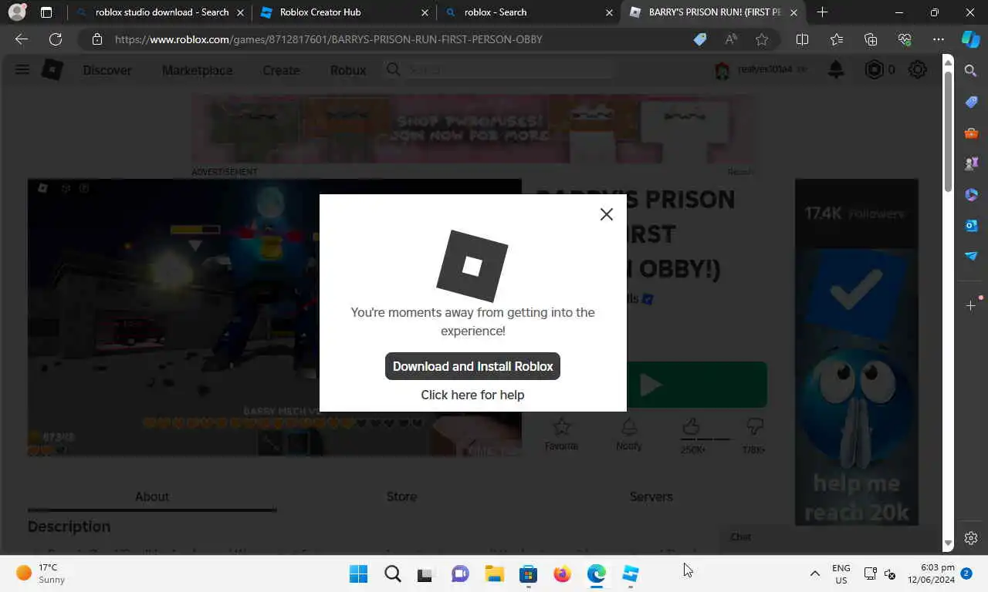
Task: Open Favorites list in toolbar
Action: (x=837, y=39)
